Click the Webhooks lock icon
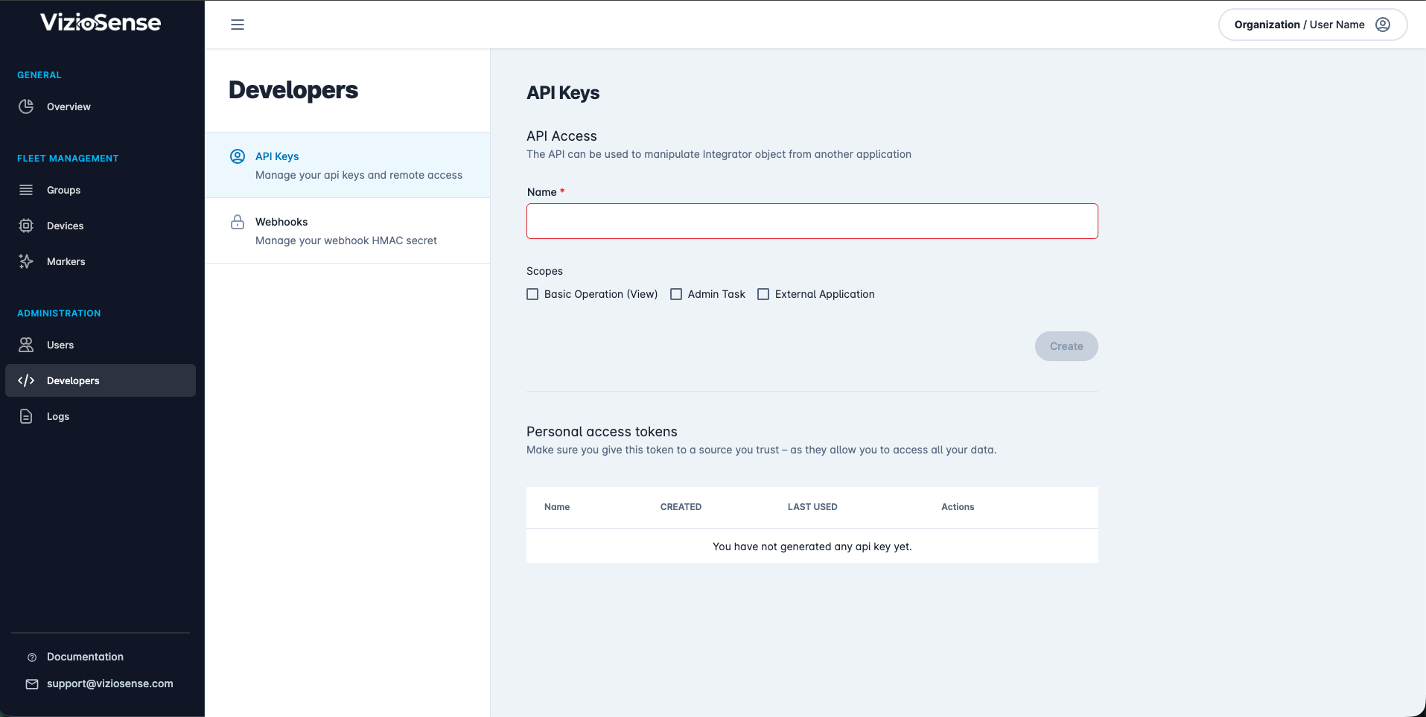Image resolution: width=1426 pixels, height=717 pixels. pos(238,222)
